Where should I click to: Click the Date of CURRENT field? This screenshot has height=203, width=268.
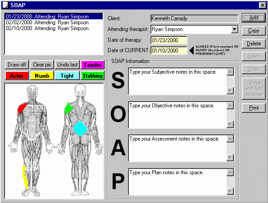click(x=169, y=51)
